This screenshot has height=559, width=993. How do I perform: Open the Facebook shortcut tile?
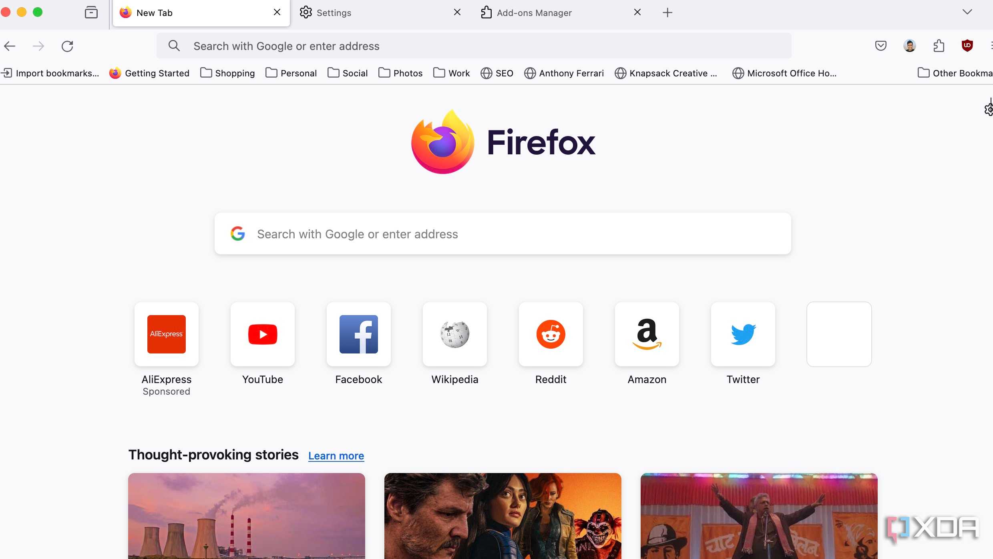click(x=359, y=334)
